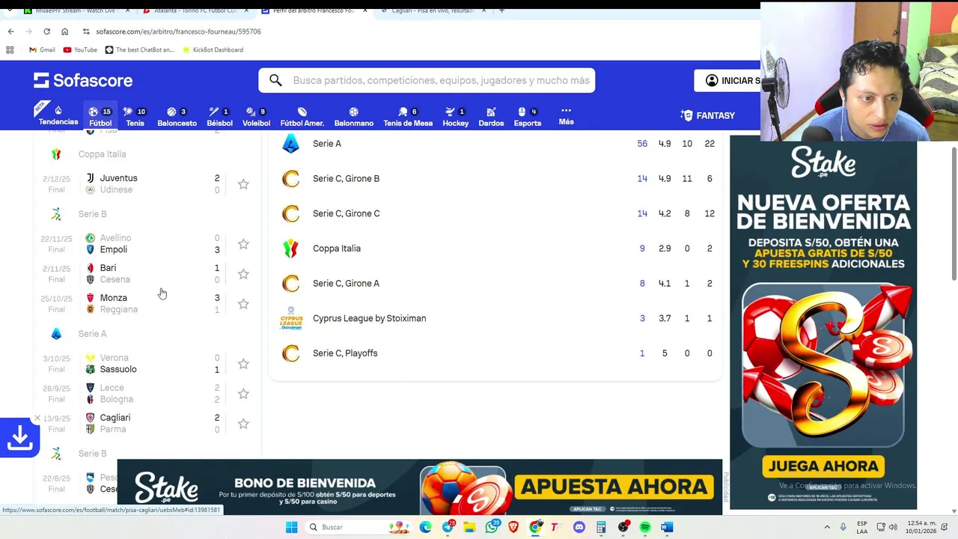Click the search field for matches and teams

pyautogui.click(x=427, y=80)
